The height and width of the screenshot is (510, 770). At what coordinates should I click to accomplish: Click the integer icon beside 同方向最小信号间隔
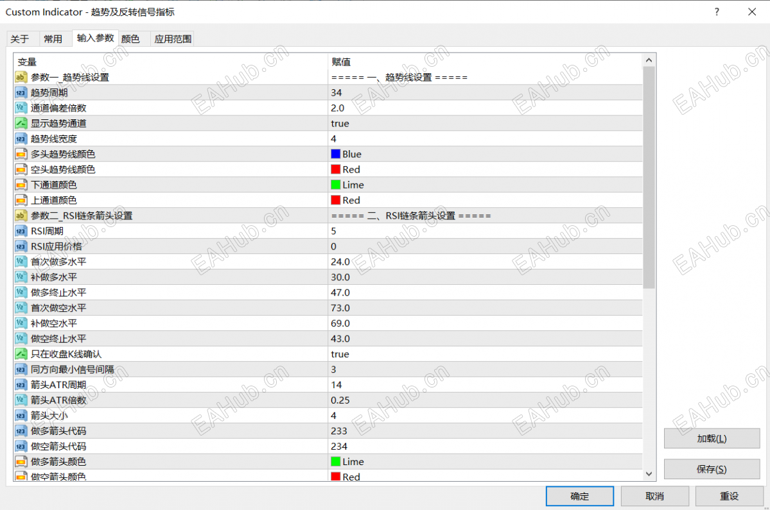(x=21, y=370)
